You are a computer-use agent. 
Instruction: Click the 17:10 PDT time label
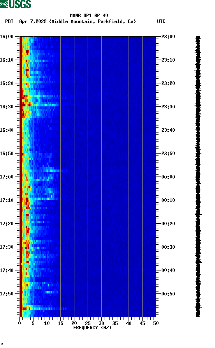click(7, 200)
